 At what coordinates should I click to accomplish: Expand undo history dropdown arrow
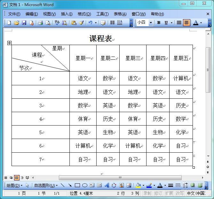[96, 23]
